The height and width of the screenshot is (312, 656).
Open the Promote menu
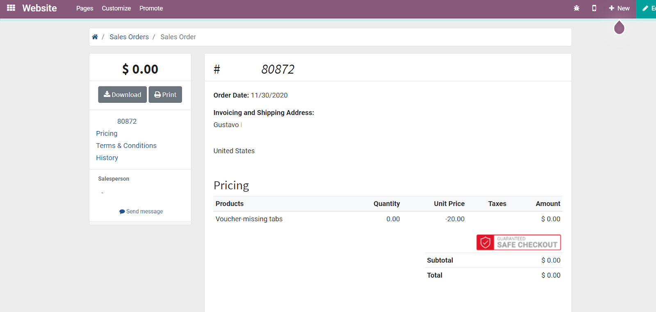(151, 8)
